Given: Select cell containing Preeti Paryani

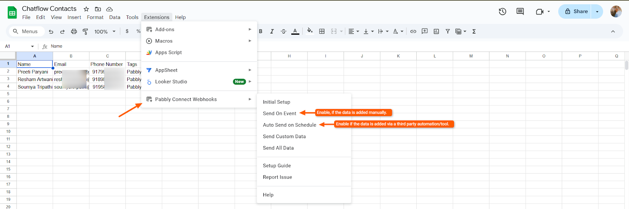Looking at the screenshot, I should point(35,72).
